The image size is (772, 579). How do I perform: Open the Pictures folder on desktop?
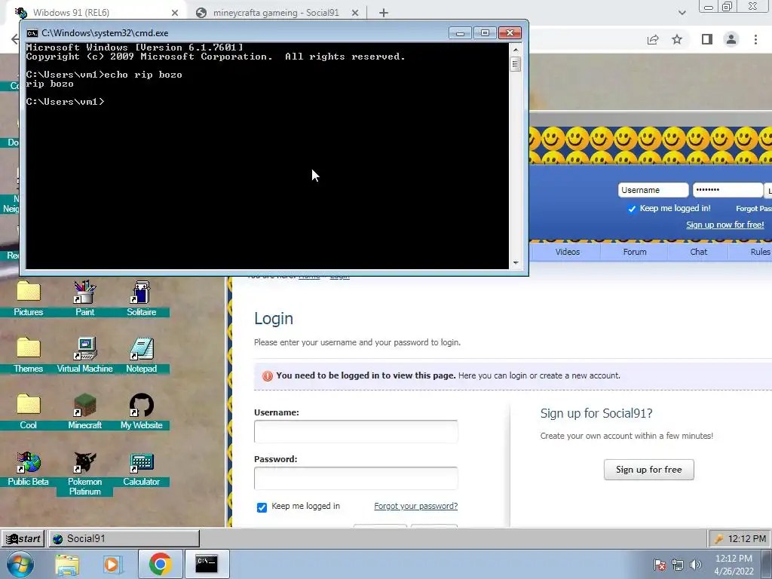[29, 298]
